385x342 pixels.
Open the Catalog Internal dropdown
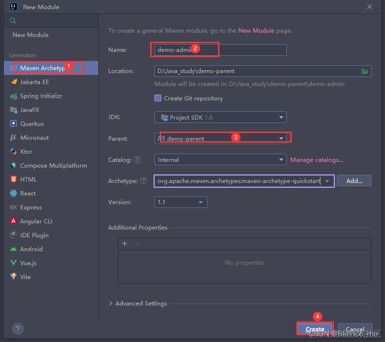(x=220, y=160)
